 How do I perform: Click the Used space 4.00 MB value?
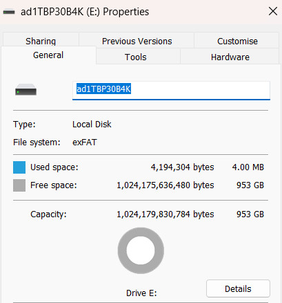click(248, 167)
